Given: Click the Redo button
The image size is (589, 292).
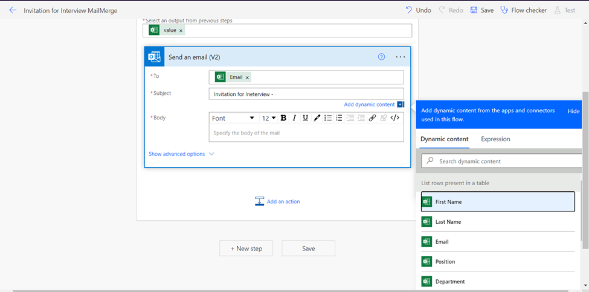Looking at the screenshot, I should pyautogui.click(x=451, y=10).
